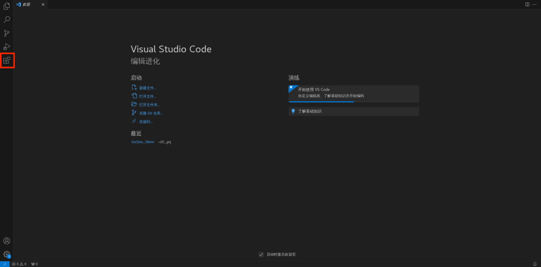Open the 了解基础知识 walkthrough

point(354,111)
